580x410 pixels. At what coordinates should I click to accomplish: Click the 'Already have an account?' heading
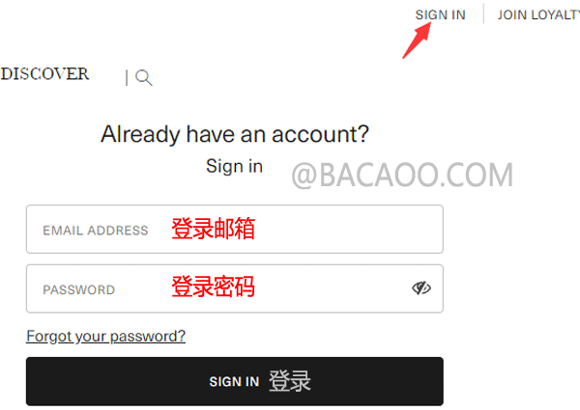coord(235,134)
